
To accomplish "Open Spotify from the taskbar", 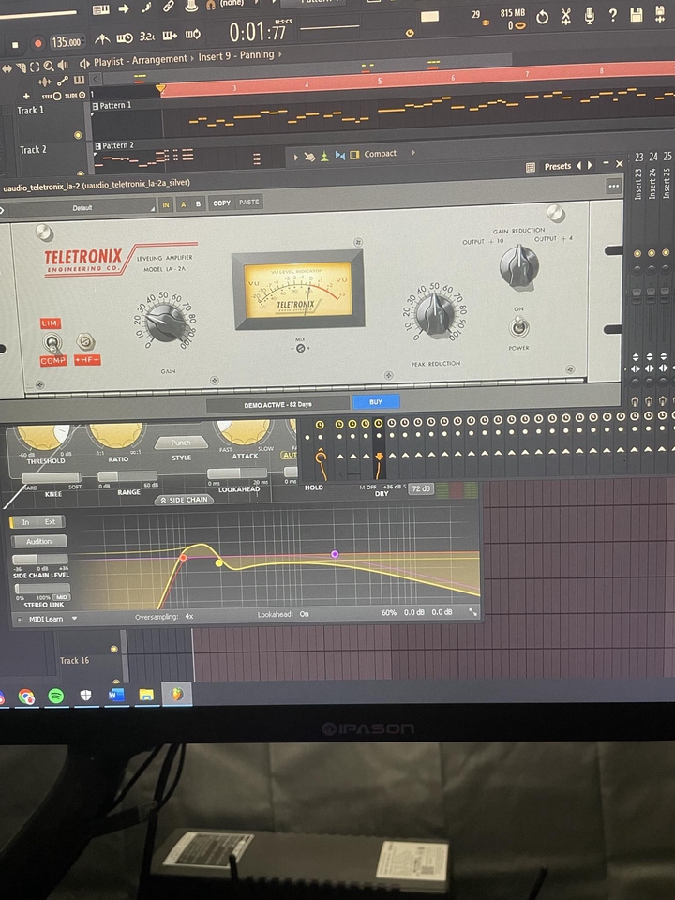I will click(55, 697).
